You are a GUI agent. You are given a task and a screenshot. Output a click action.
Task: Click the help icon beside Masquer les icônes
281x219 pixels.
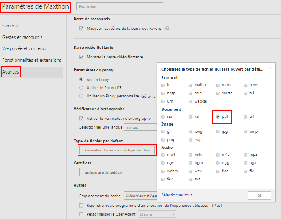pyautogui.click(x=167, y=29)
